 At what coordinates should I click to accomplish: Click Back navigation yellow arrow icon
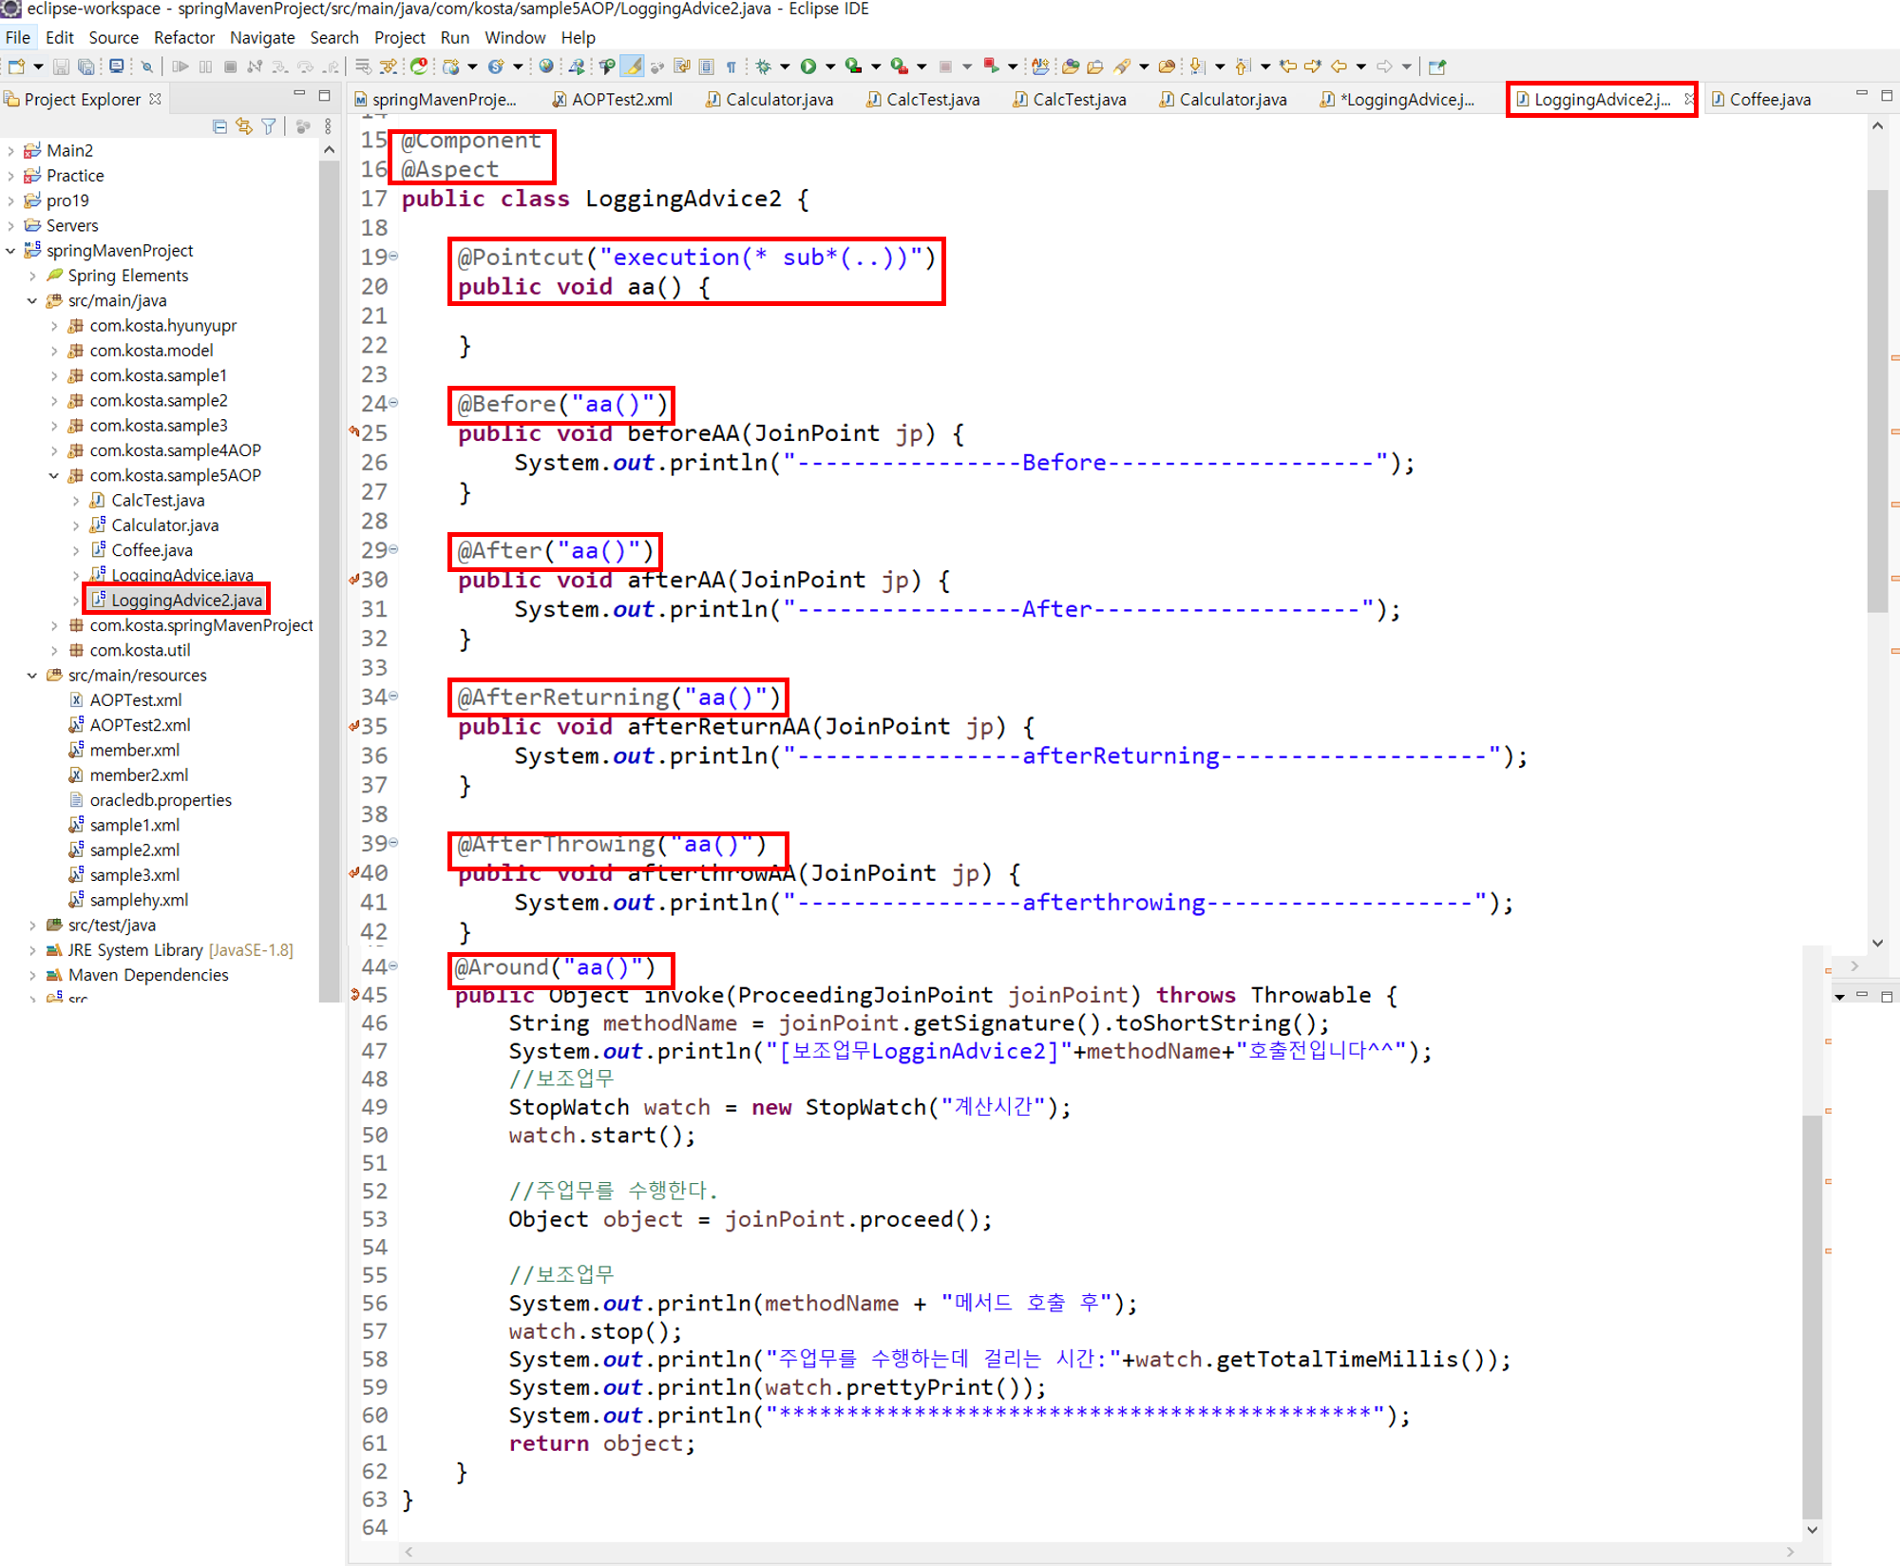pyautogui.click(x=1339, y=67)
